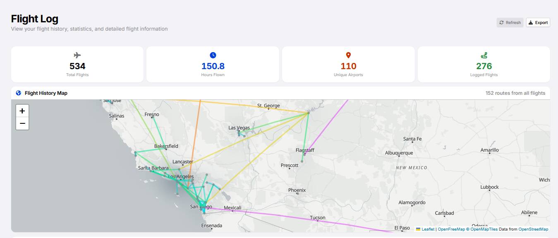
Task: Click the Refresh button
Action: [510, 22]
